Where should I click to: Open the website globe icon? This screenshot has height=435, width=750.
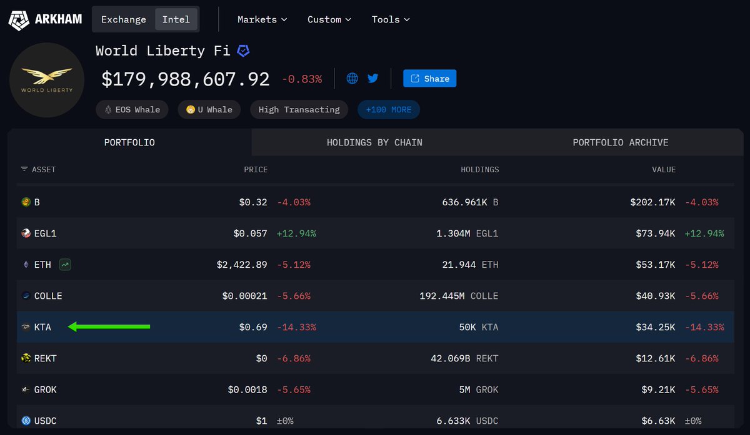pyautogui.click(x=352, y=79)
